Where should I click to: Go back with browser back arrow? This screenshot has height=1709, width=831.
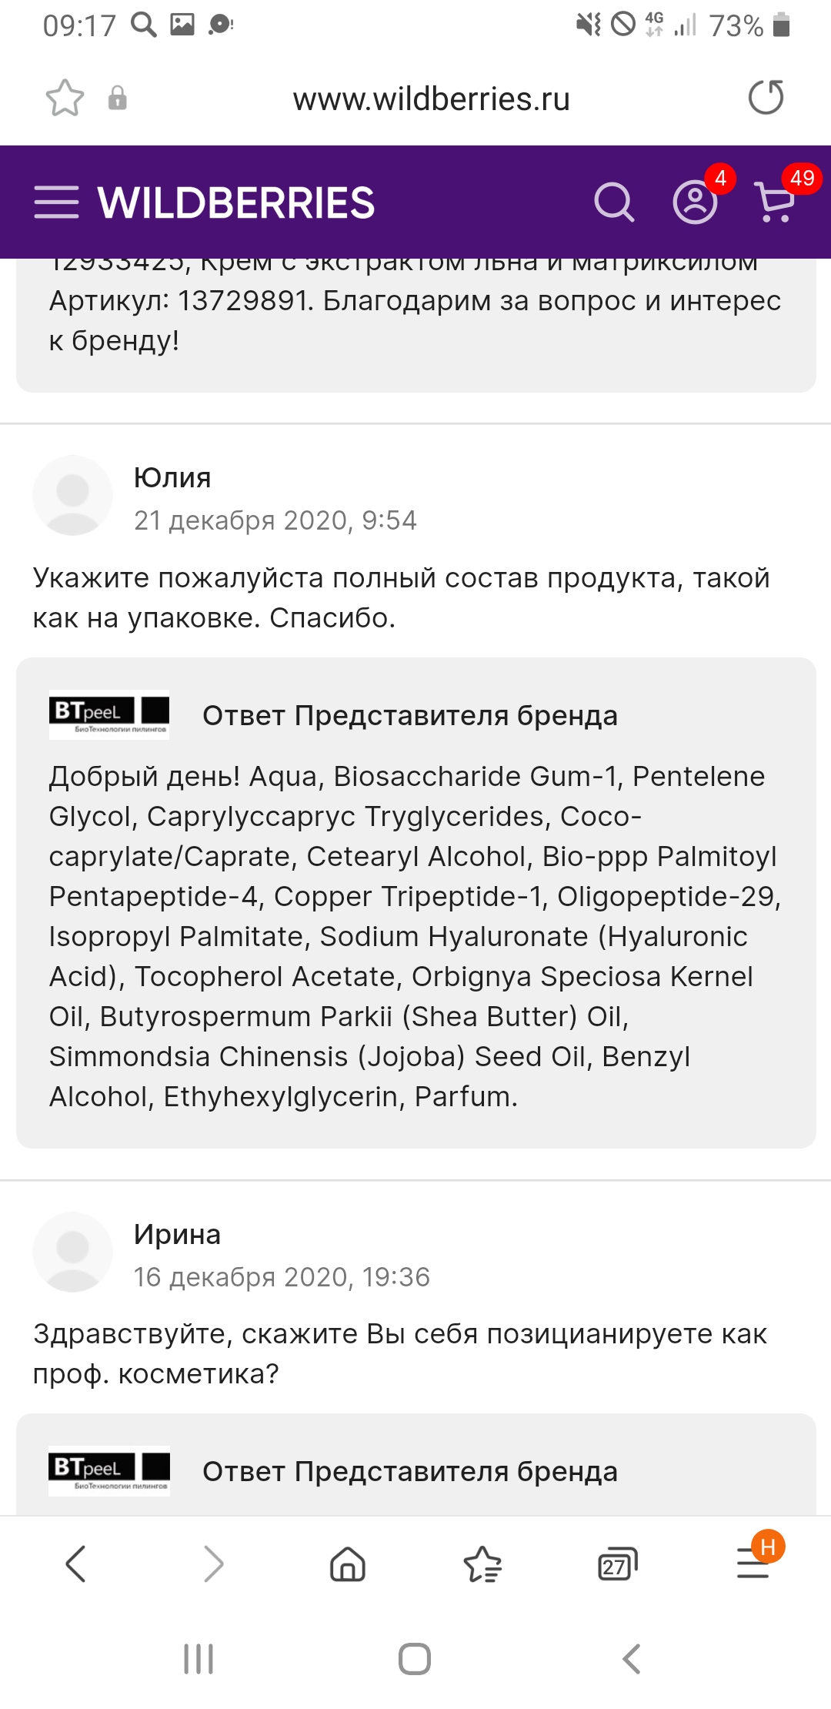coord(75,1564)
